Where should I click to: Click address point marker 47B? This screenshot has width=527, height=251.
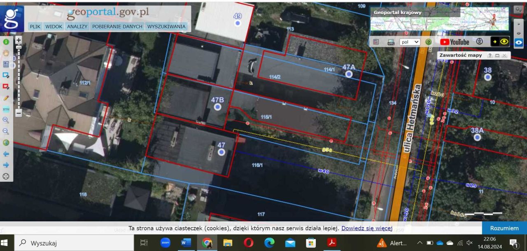pyautogui.click(x=217, y=107)
